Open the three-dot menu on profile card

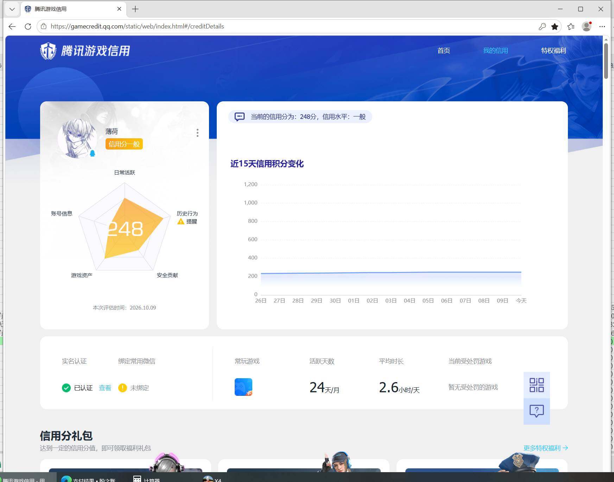[197, 133]
